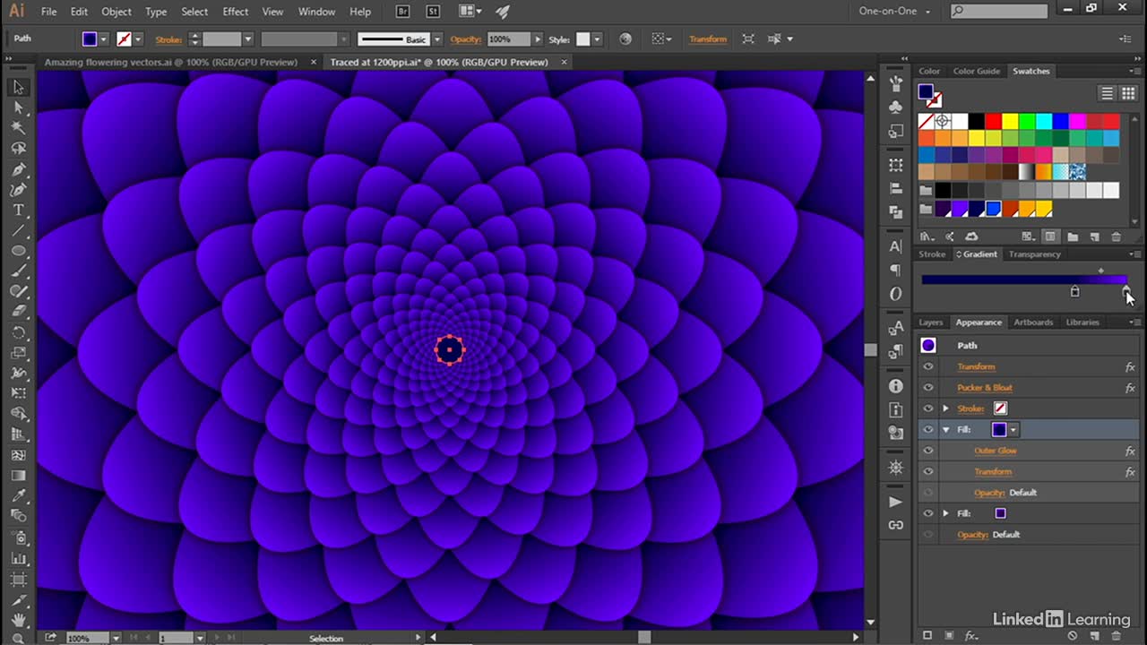Add new effect with fx button
1147x645 pixels.
[x=971, y=635]
